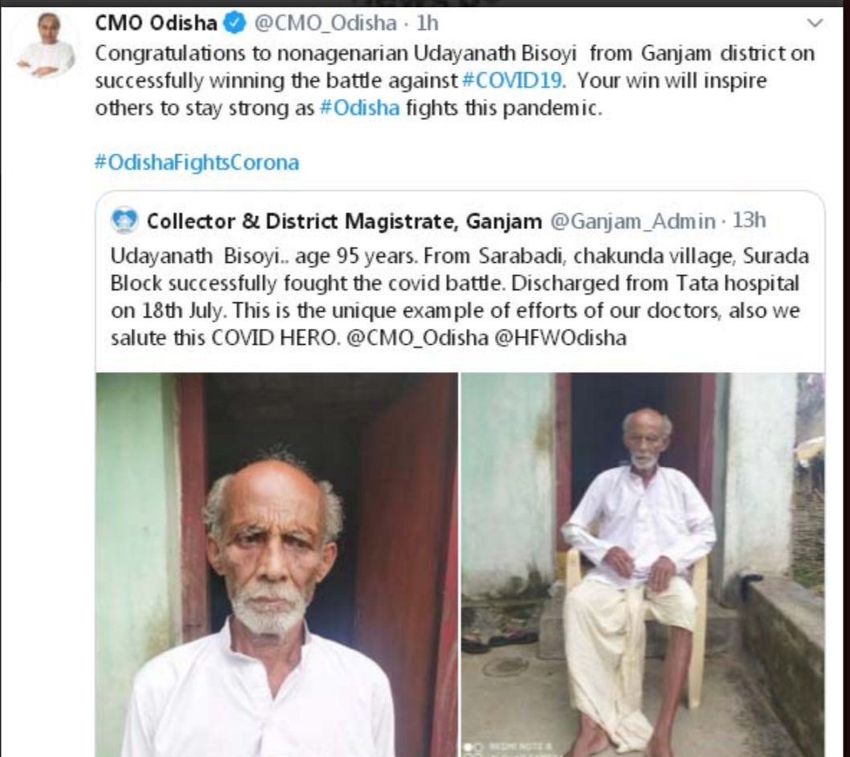The image size is (850, 757).
Task: Open the close-up portrait photo
Action: click(x=276, y=564)
